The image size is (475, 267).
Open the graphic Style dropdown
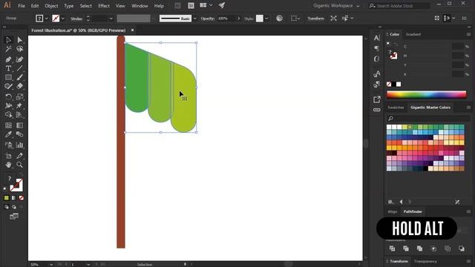(x=266, y=19)
